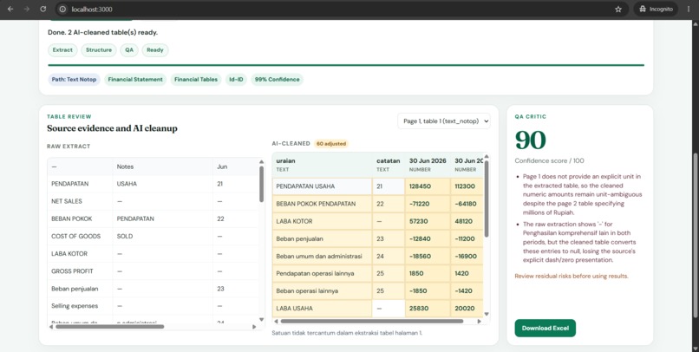Click the Financial Statement tag

coord(135,79)
